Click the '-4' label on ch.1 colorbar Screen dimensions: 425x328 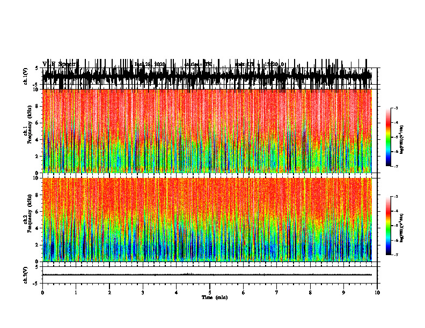point(395,123)
